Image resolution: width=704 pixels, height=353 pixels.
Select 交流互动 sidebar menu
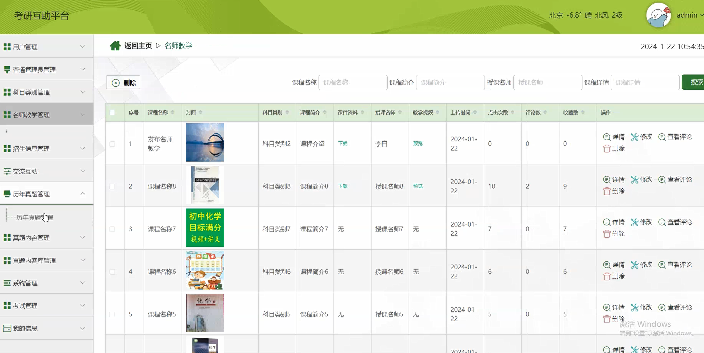(47, 171)
